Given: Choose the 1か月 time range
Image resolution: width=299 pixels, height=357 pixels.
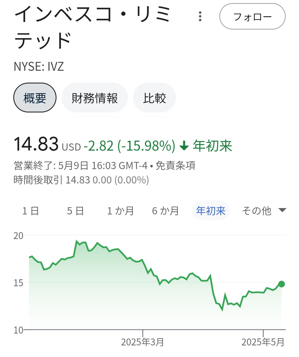Looking at the screenshot, I should click(x=120, y=211).
